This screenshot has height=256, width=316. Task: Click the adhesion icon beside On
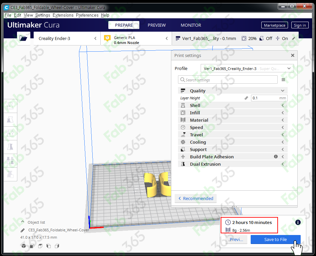pyautogui.click(x=278, y=38)
